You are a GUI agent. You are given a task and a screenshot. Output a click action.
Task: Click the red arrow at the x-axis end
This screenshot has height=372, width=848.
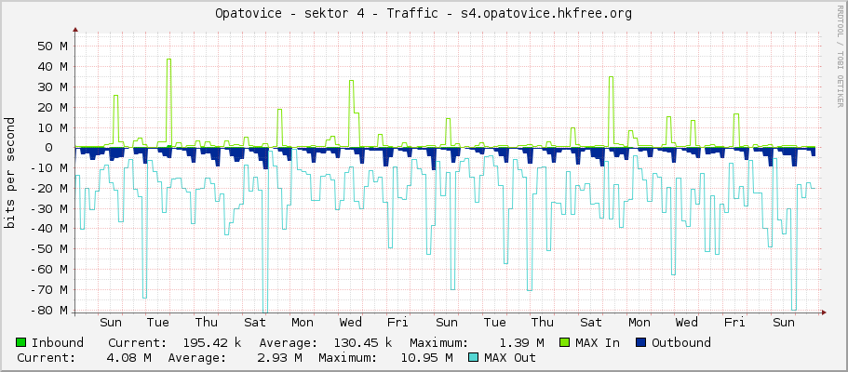pyautogui.click(x=824, y=312)
